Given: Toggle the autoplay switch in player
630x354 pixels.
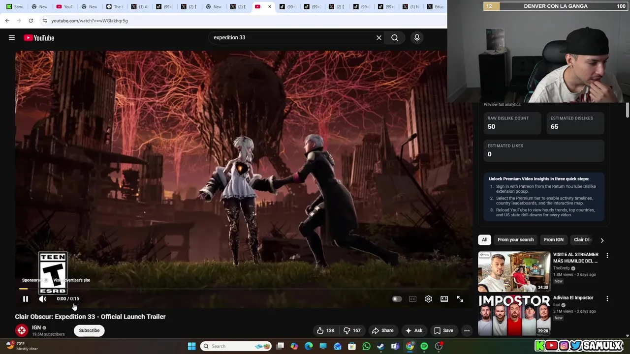Looking at the screenshot, I should click(x=397, y=299).
